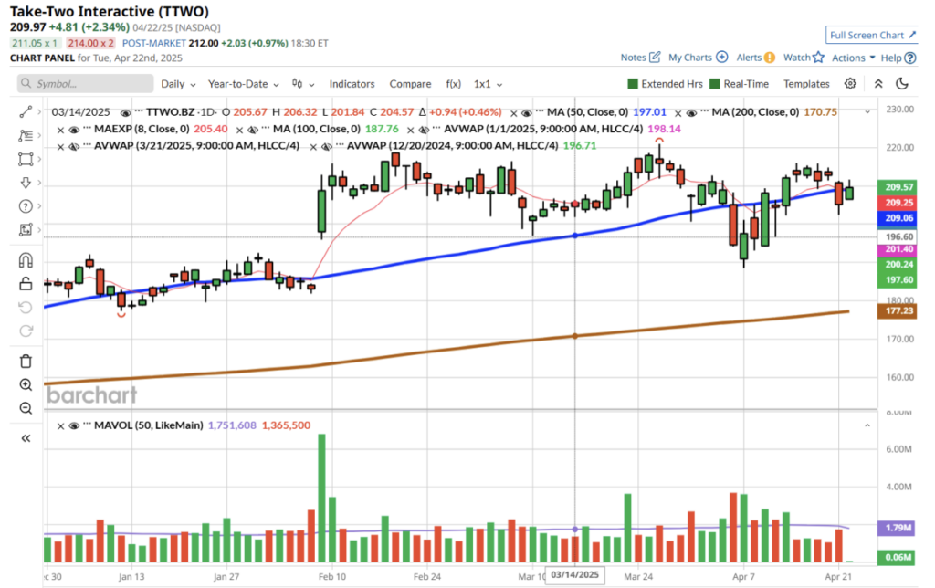
Task: Show the AVWAP (1/1/2025) line
Action: (424, 130)
